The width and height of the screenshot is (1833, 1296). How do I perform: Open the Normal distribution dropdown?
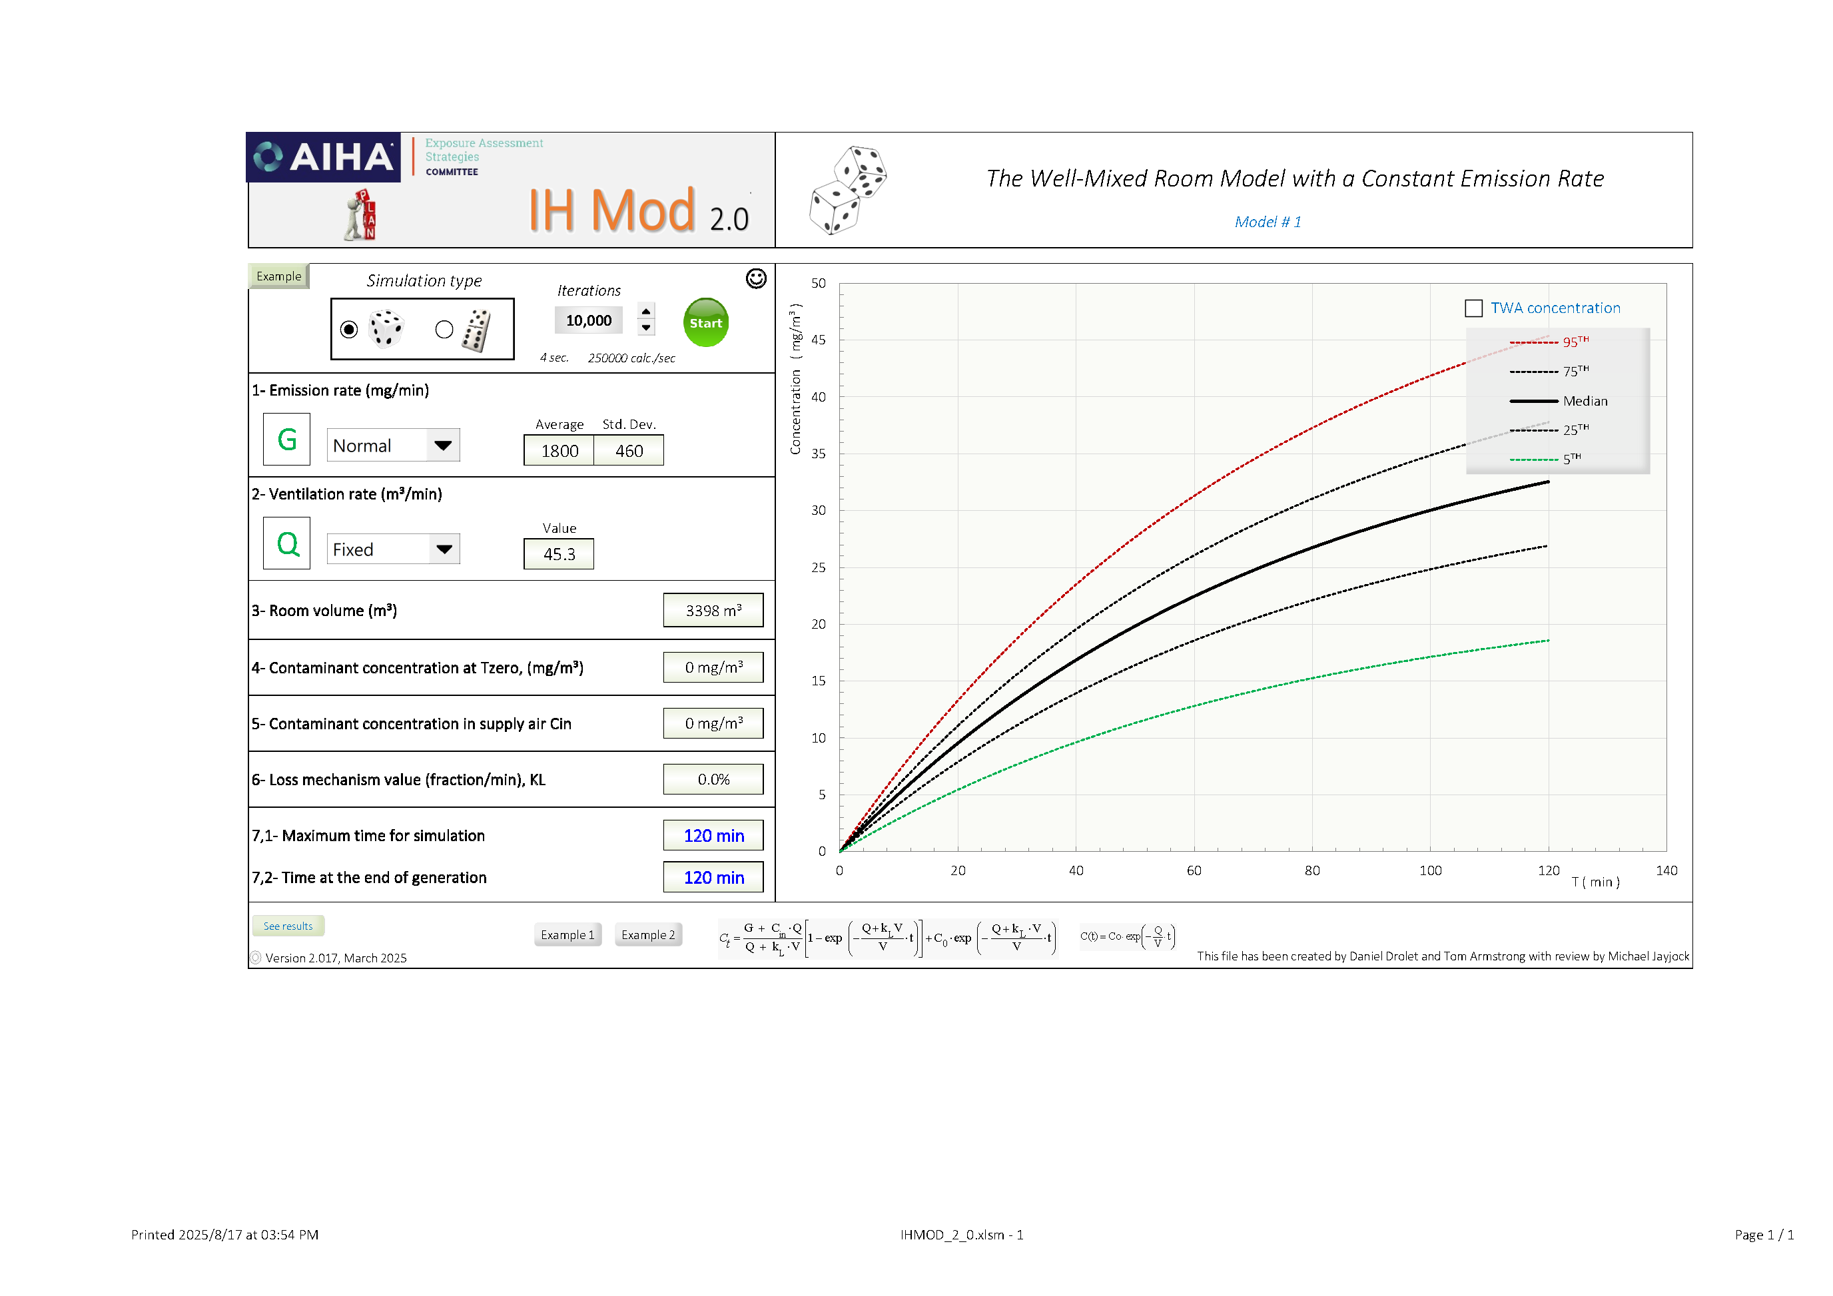pos(443,446)
